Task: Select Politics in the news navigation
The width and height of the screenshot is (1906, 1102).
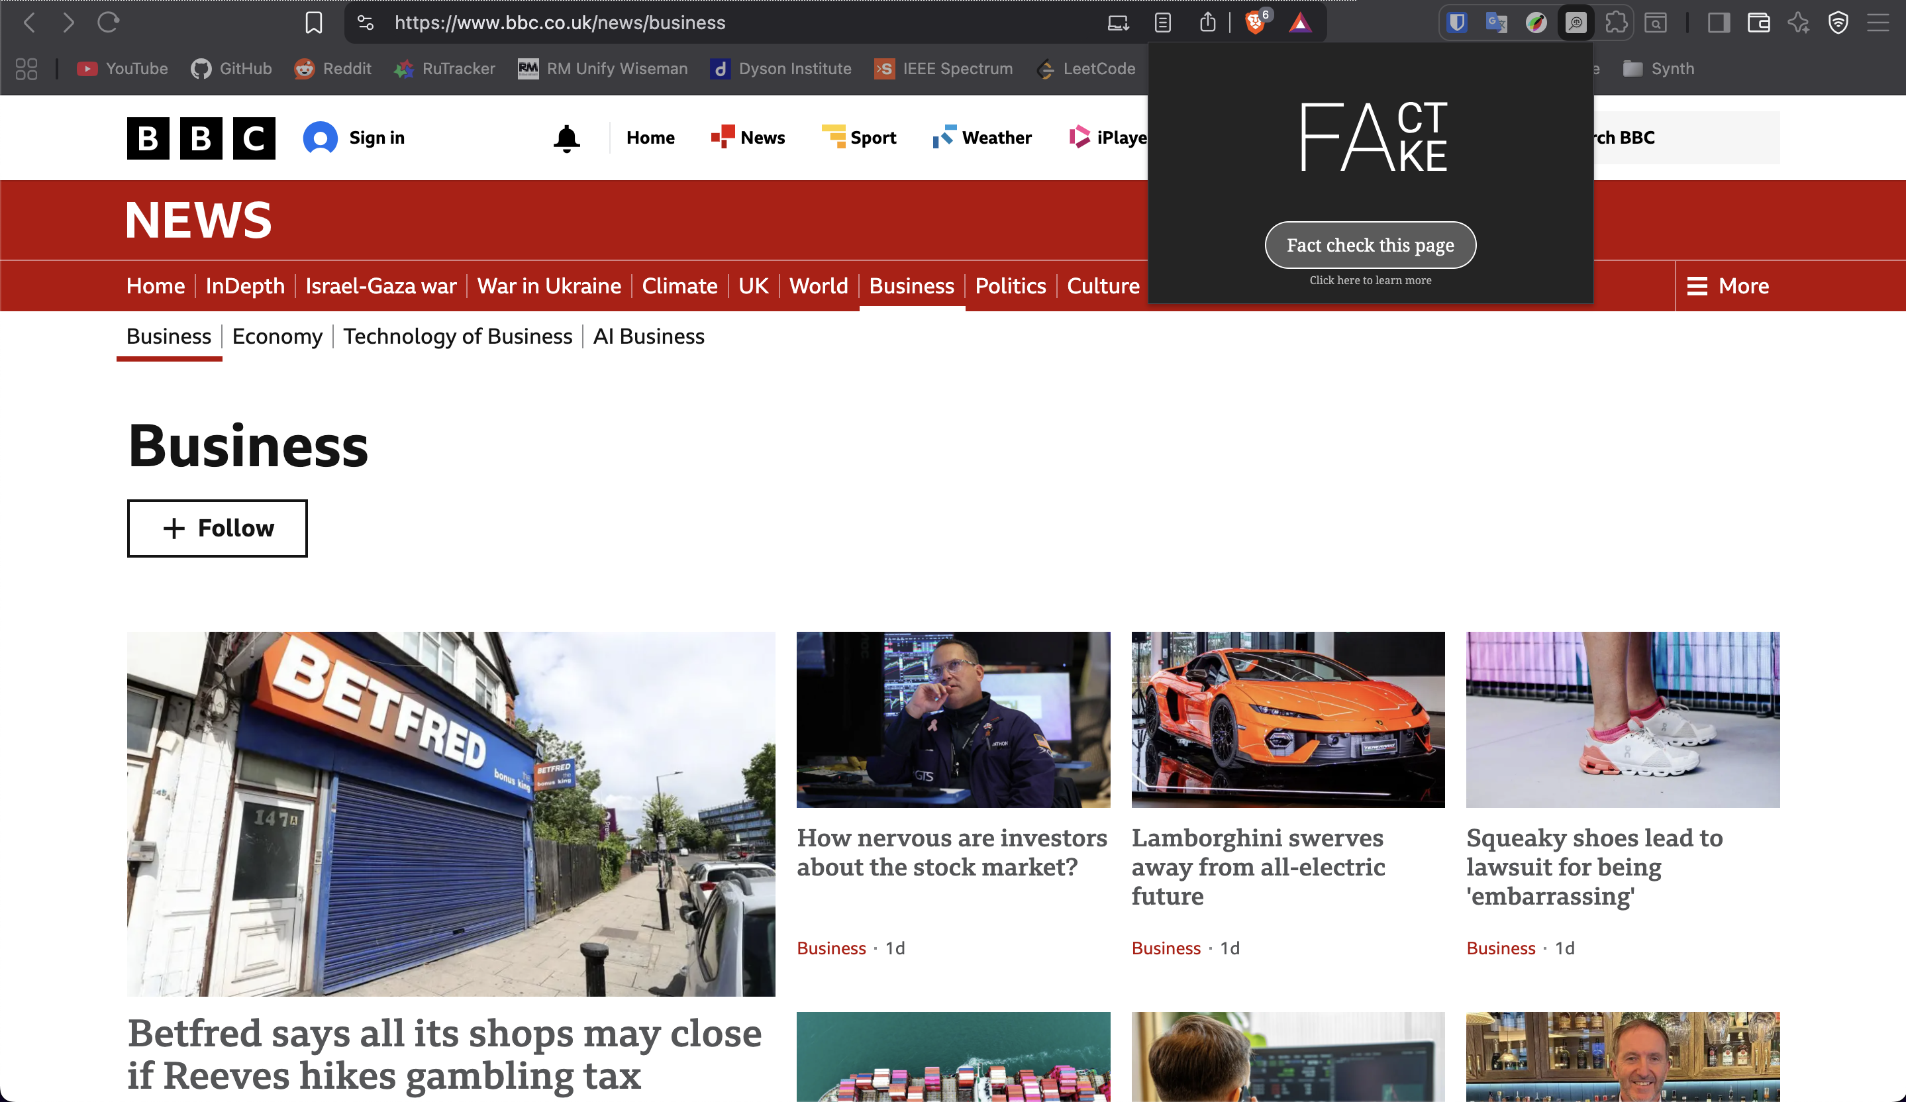Action: (x=1010, y=286)
